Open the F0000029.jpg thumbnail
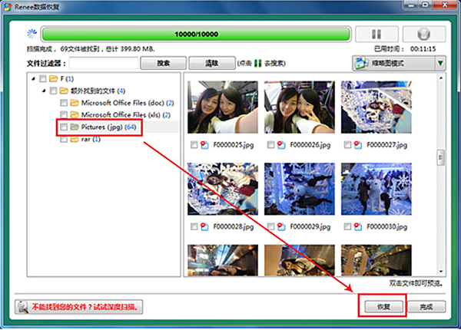The height and width of the screenshot is (330, 461). 300,189
